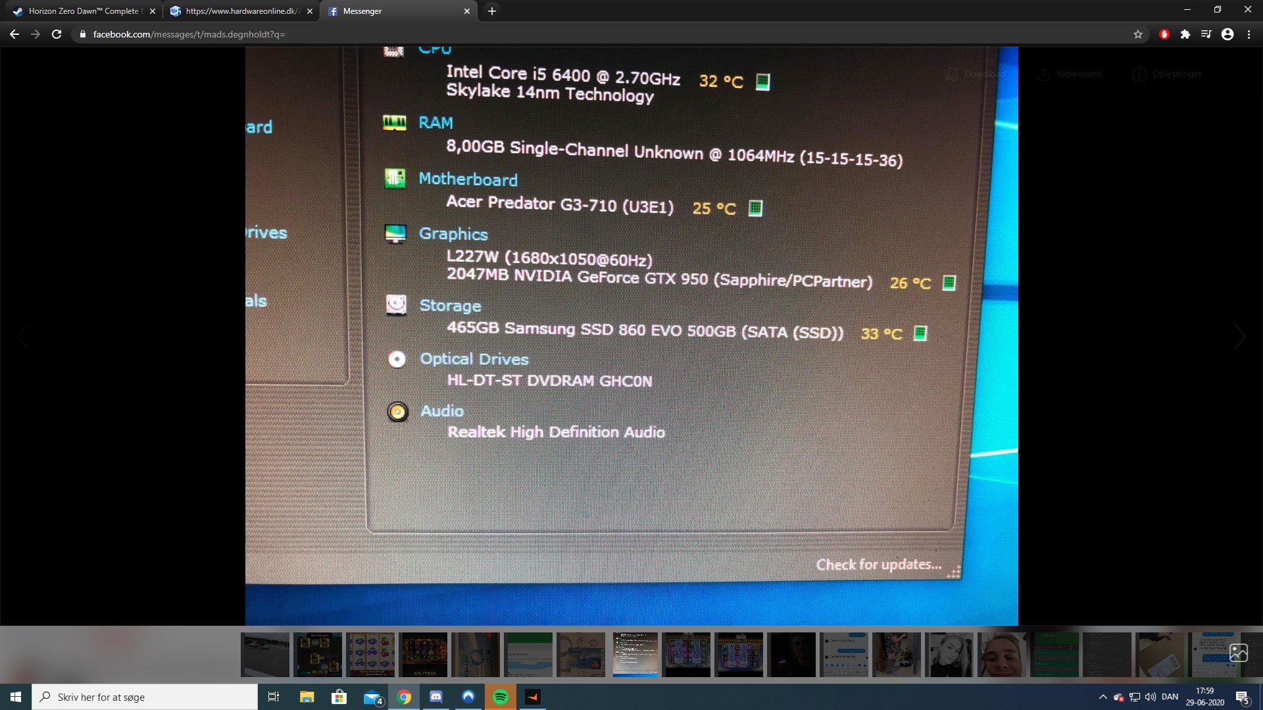Open Task View on the taskbar
The width and height of the screenshot is (1263, 710).
pos(274,697)
